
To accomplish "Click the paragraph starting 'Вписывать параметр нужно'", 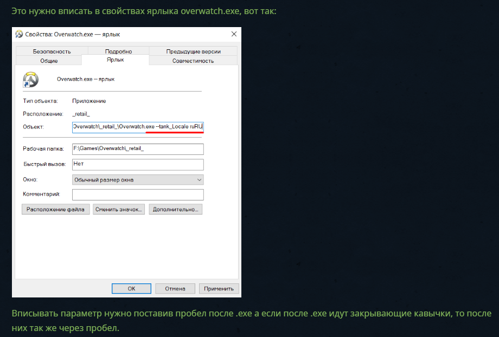I will click(x=252, y=320).
